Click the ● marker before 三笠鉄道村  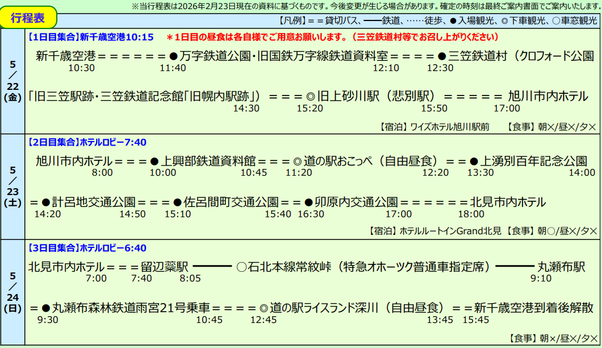tap(442, 56)
